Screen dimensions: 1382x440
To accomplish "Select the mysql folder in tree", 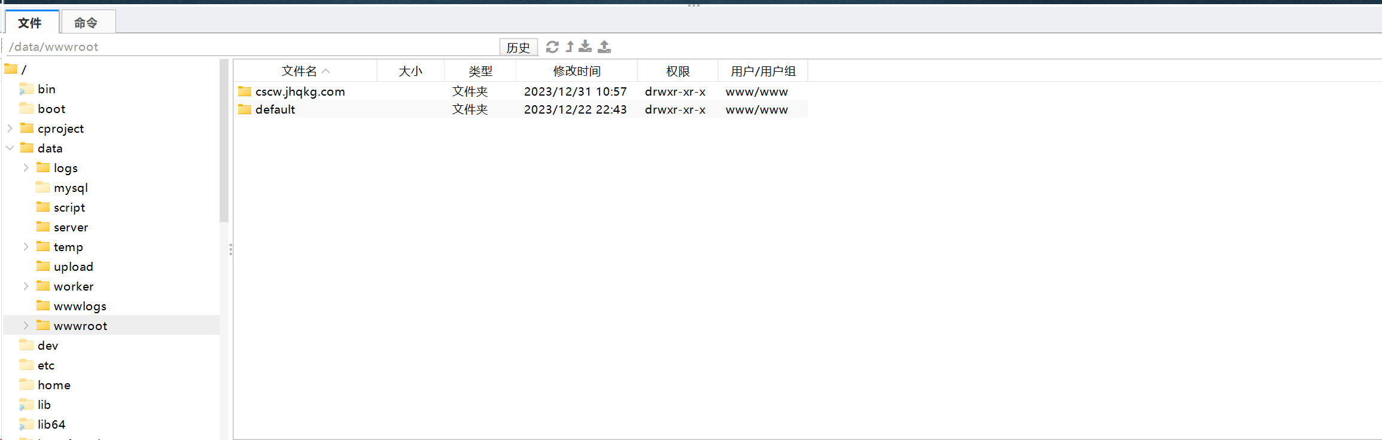I will click(62, 188).
